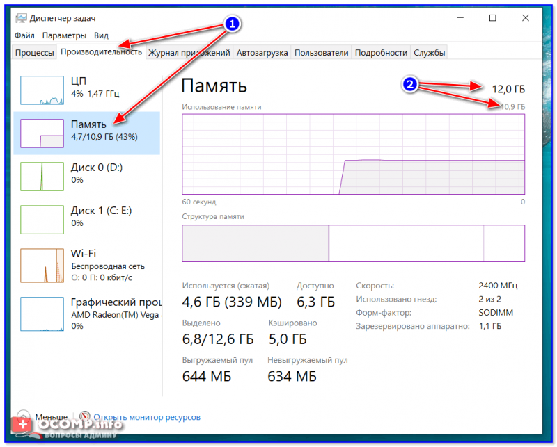Click the Память heading
Viewport: 557px width, 447px height.
[214, 86]
